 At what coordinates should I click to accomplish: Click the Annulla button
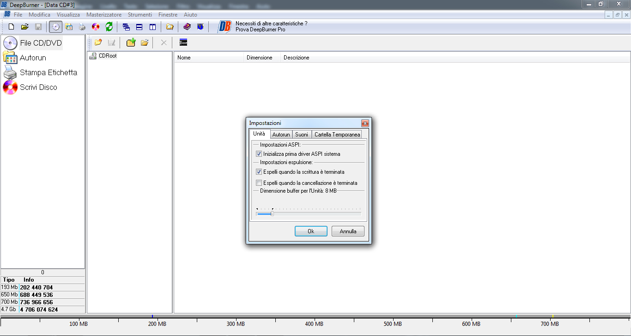[348, 231]
